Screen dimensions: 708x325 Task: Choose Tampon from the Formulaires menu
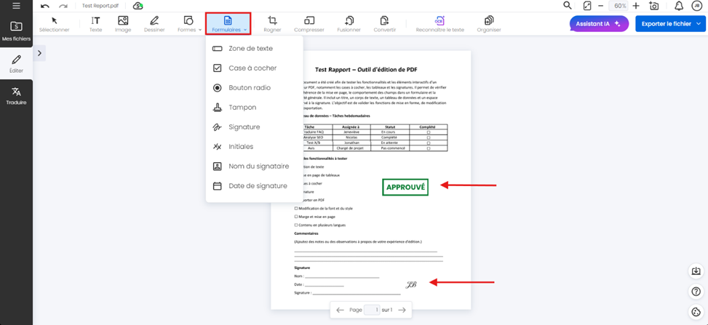(242, 108)
